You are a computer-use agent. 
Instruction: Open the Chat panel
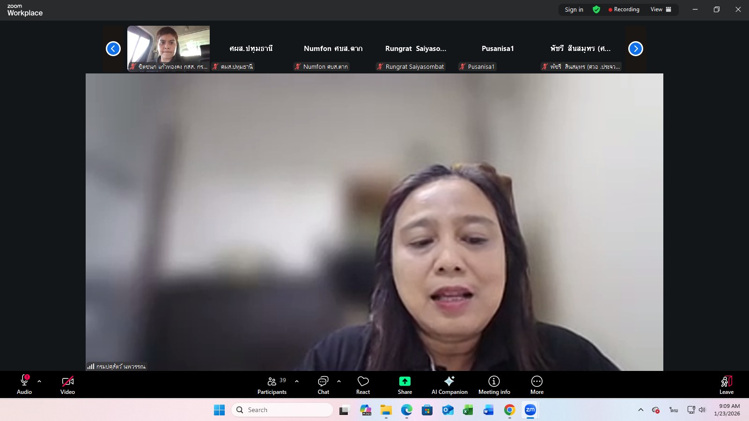[x=323, y=385]
